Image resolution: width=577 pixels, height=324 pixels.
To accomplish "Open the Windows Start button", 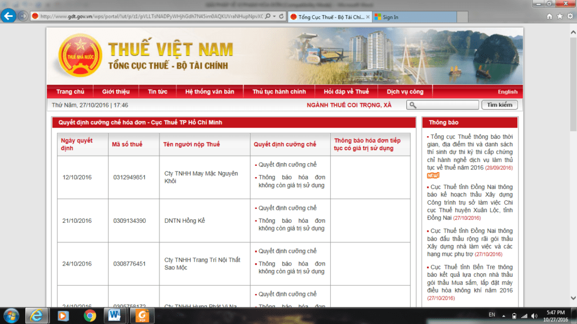I will point(11,316).
